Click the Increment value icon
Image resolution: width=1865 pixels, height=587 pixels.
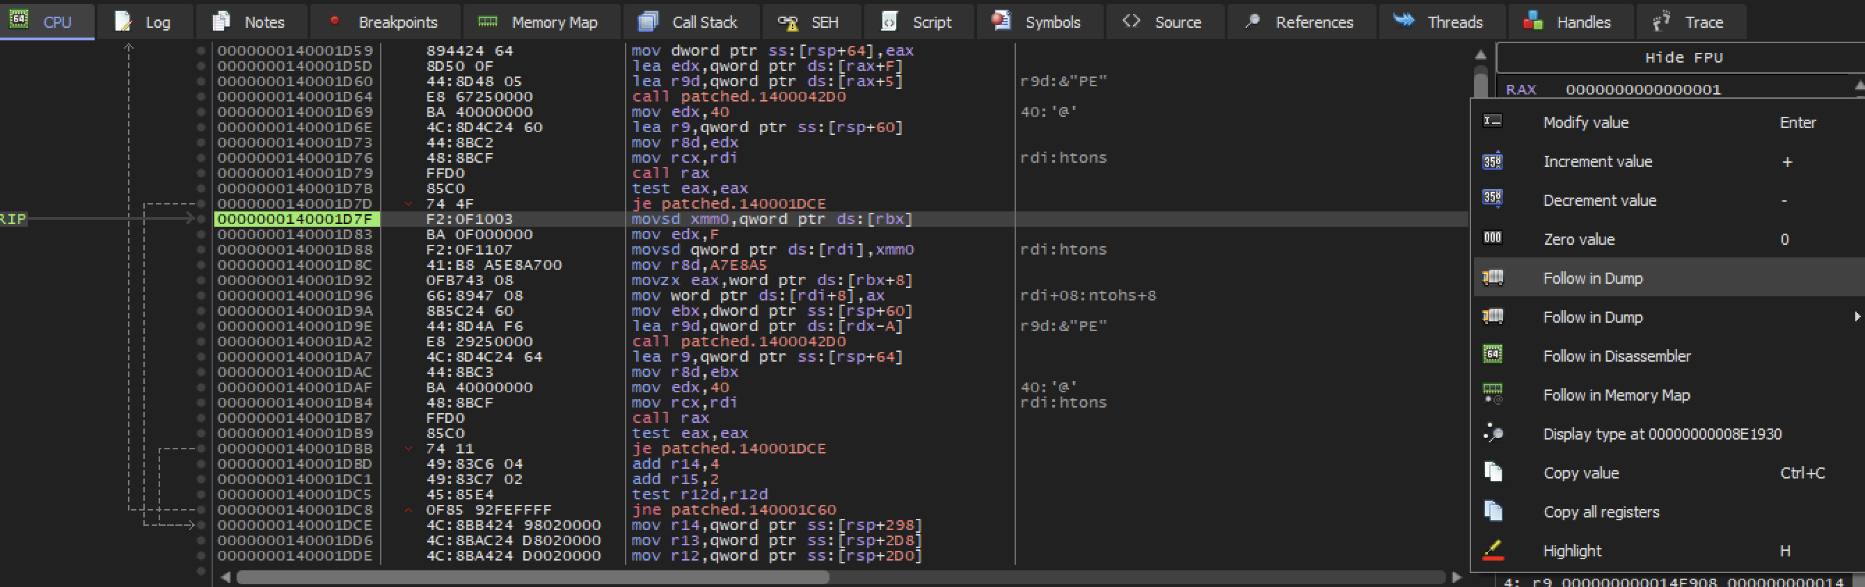click(1492, 161)
